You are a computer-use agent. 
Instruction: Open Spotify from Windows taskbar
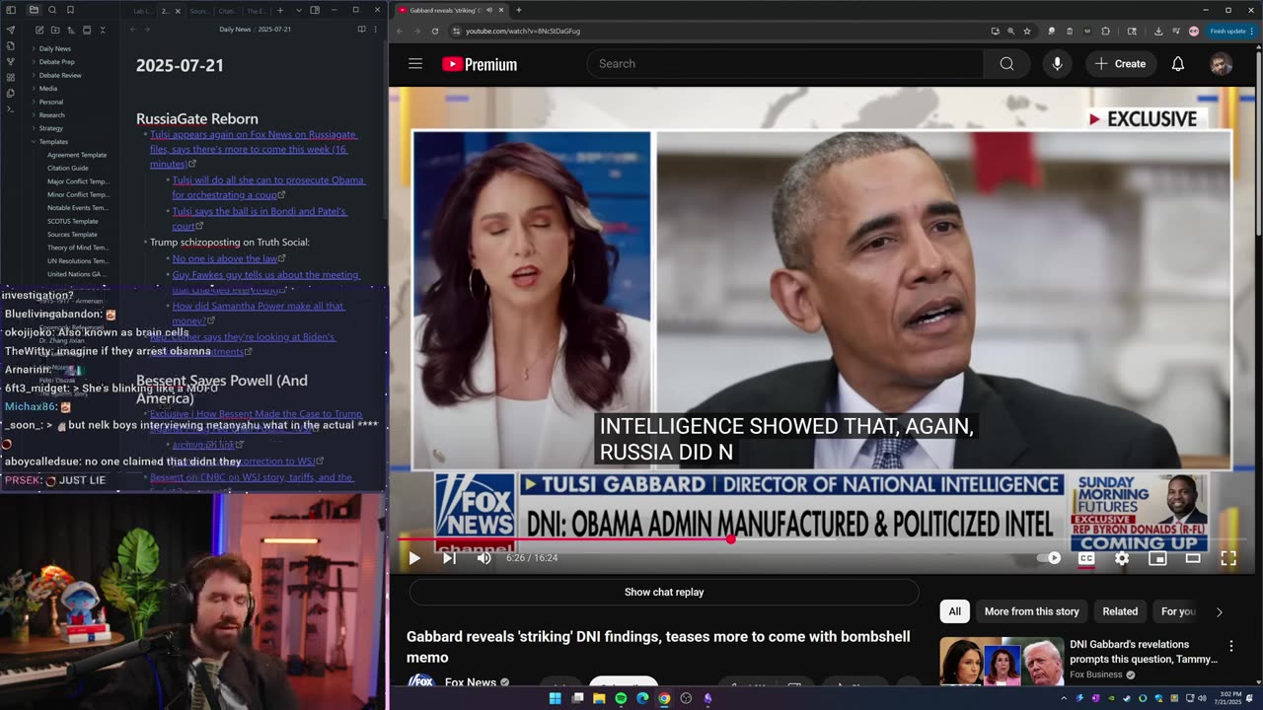click(x=621, y=698)
